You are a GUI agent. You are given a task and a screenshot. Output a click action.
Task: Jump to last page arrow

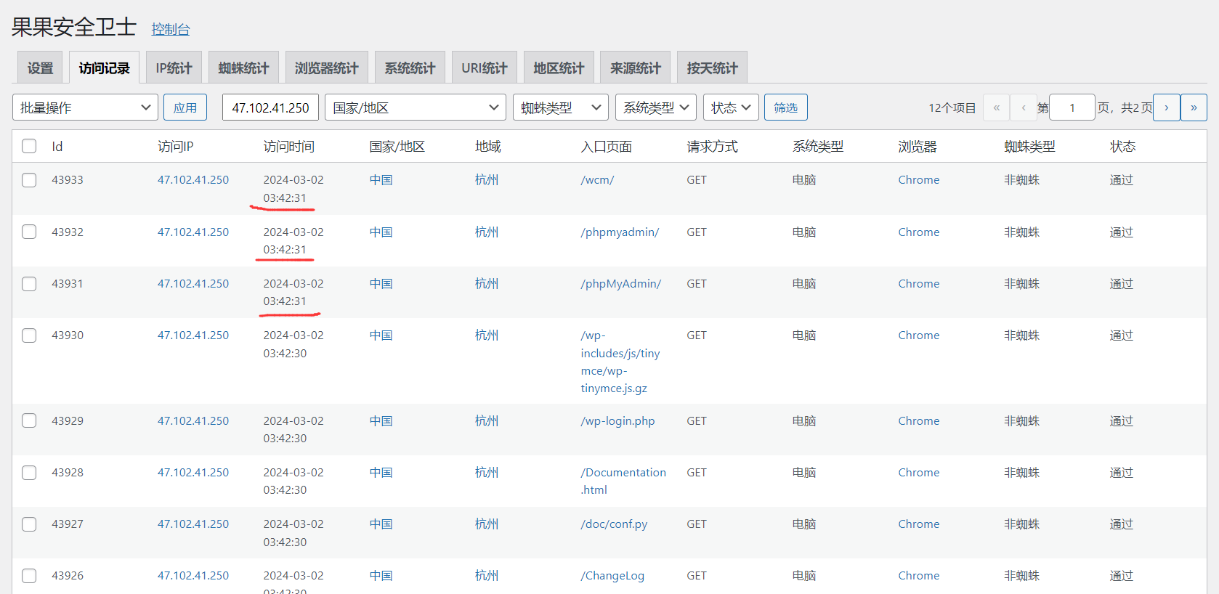[x=1194, y=107]
